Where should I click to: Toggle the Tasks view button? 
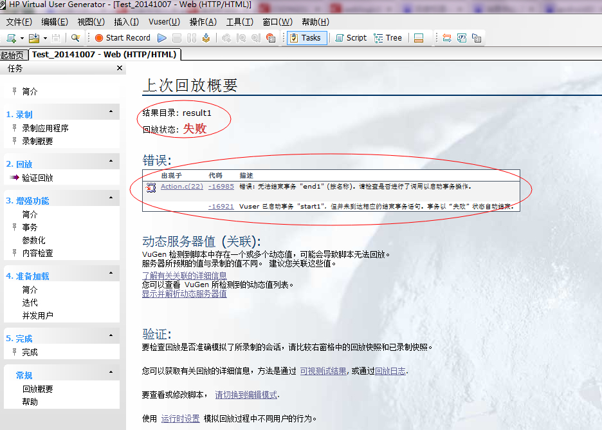coord(307,38)
